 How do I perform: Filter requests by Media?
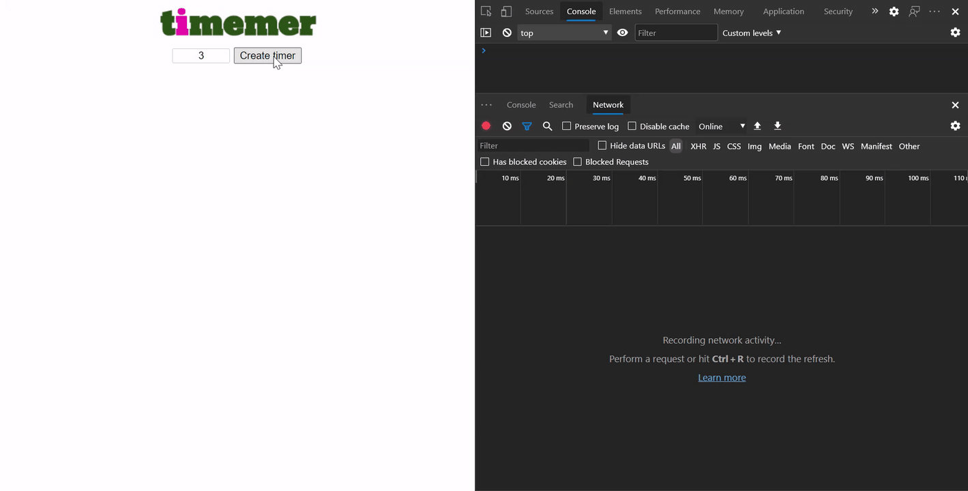[780, 146]
